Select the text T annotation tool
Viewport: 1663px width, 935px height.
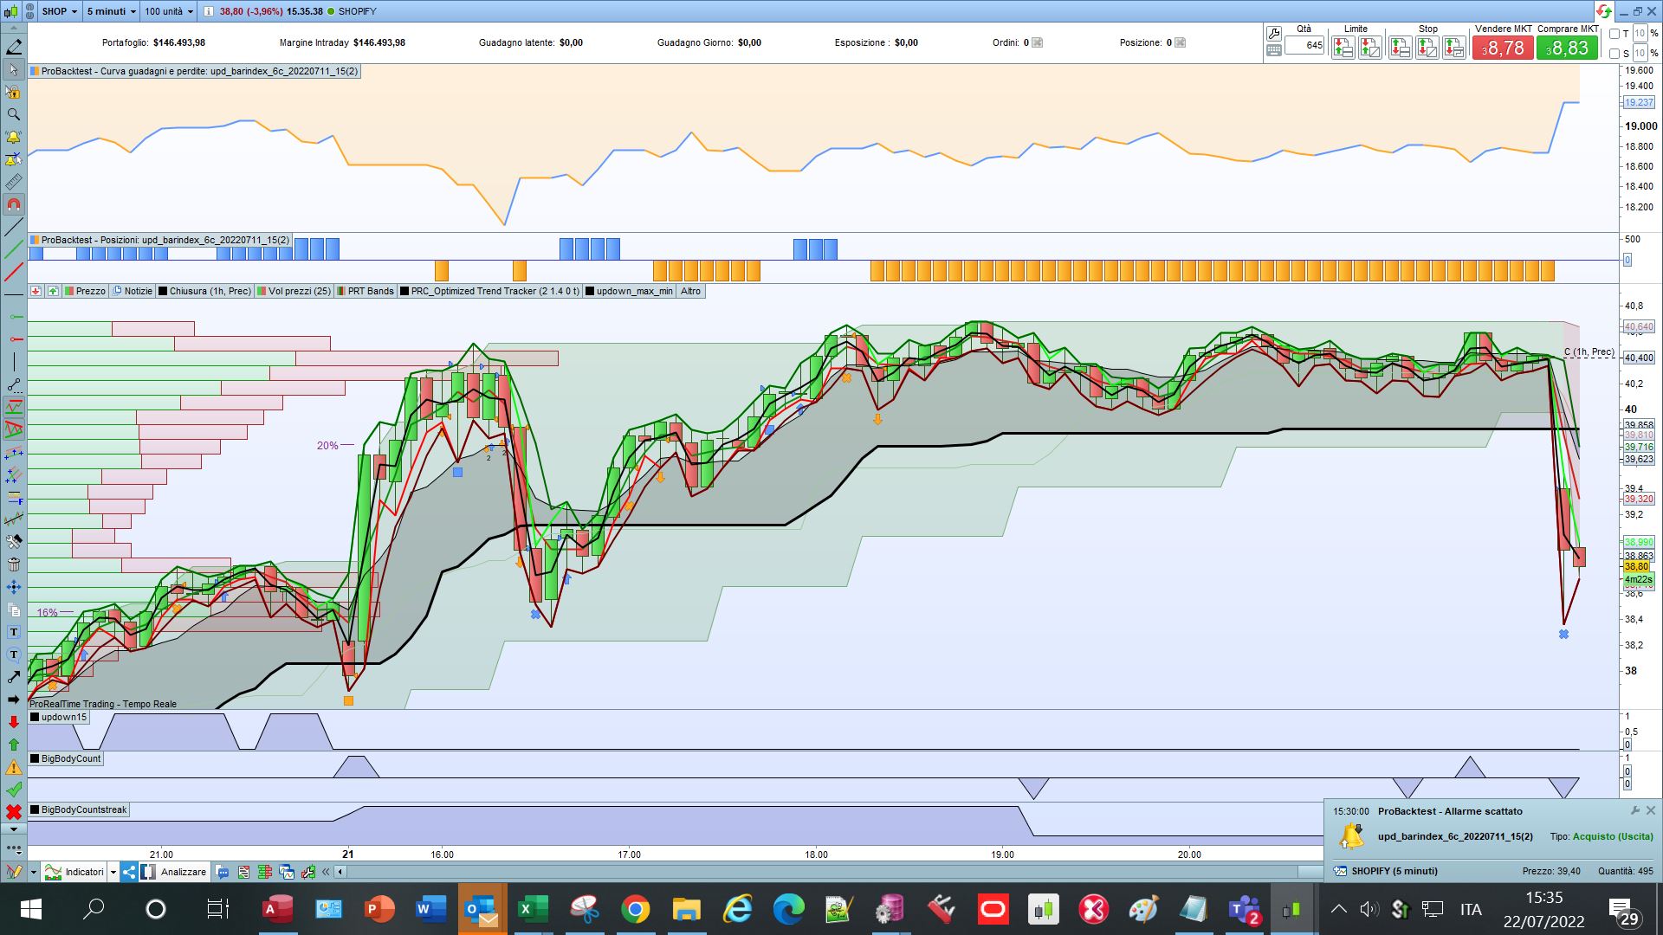click(13, 632)
